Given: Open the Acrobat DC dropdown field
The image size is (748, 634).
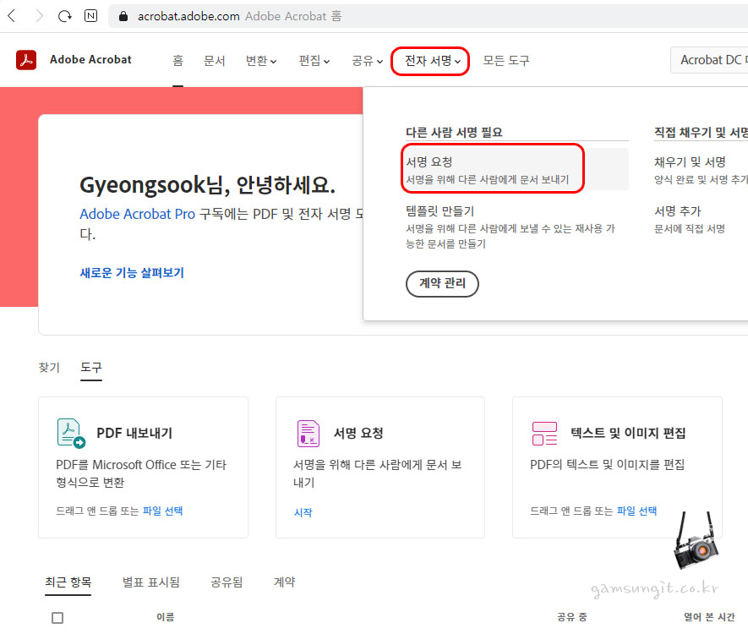Looking at the screenshot, I should pos(709,60).
